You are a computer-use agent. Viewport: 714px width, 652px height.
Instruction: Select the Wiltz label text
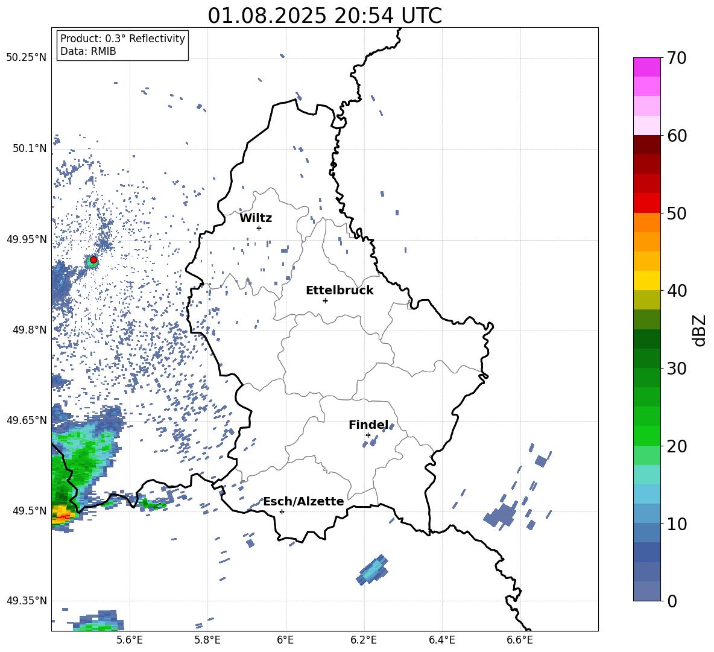(256, 218)
